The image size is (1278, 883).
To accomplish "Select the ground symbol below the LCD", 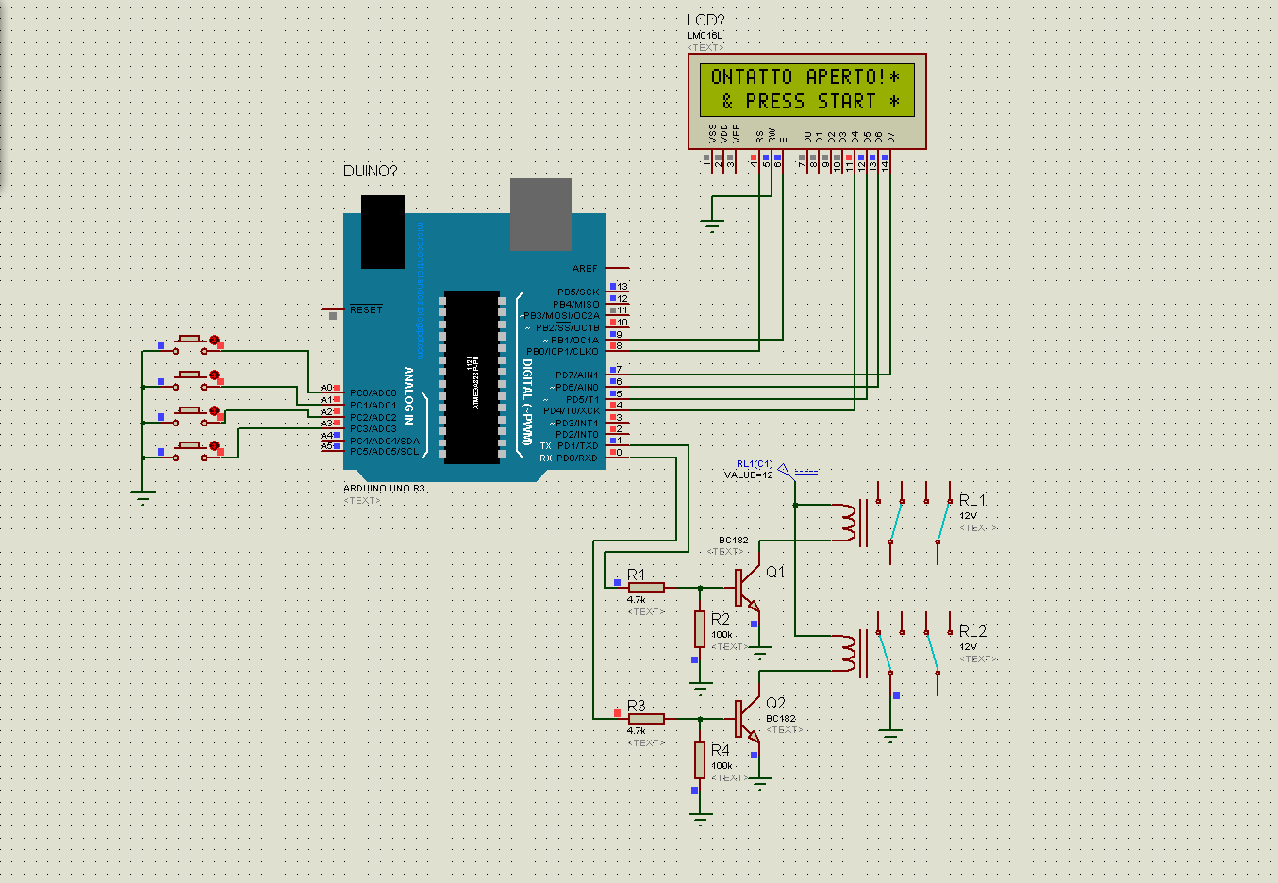I will point(712,226).
